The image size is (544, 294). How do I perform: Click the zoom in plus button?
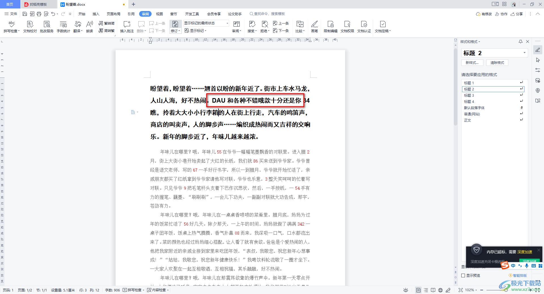click(x=530, y=290)
